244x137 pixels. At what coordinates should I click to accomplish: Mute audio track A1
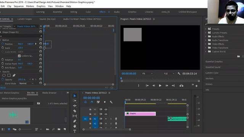pyautogui.click(x=106, y=119)
